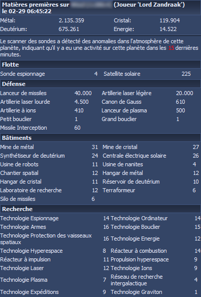The image size is (201, 297).
Task: Click the Technologie Espionnage entry
Action: click(x=29, y=218)
